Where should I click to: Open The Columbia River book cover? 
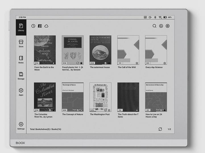[45, 97]
